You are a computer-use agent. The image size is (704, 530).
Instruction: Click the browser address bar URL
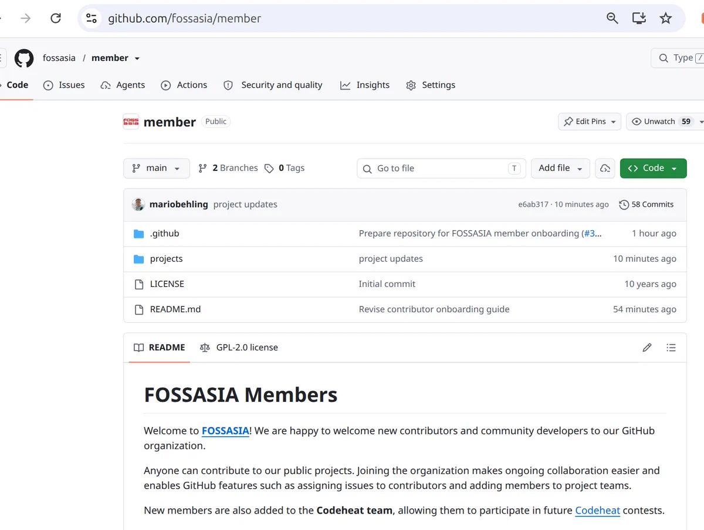tap(185, 18)
